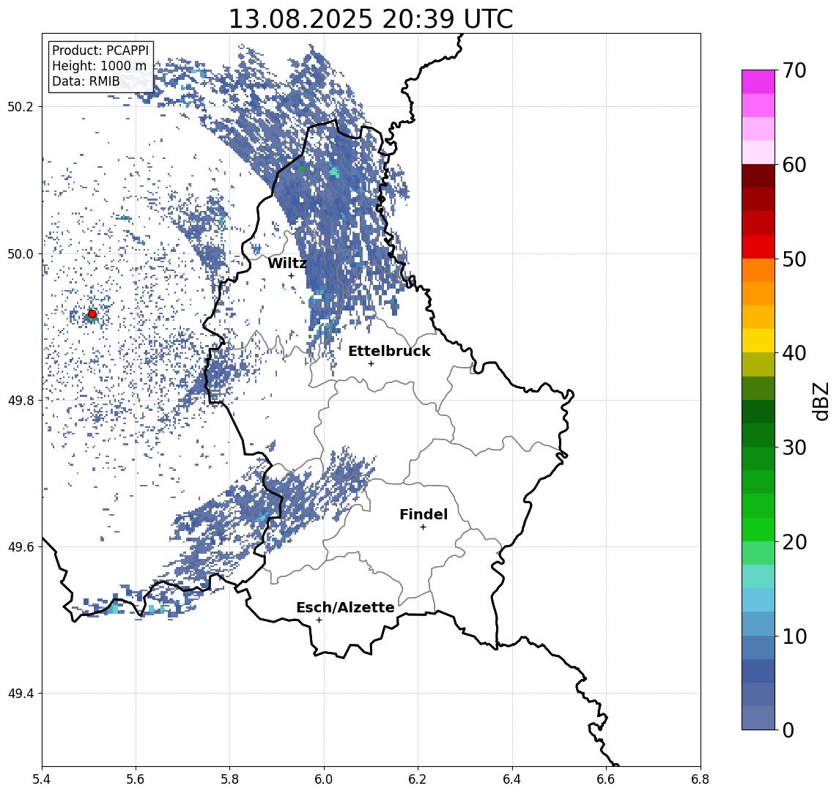
Task: Click the 10 colorbar tick label
Action: pyautogui.click(x=794, y=637)
